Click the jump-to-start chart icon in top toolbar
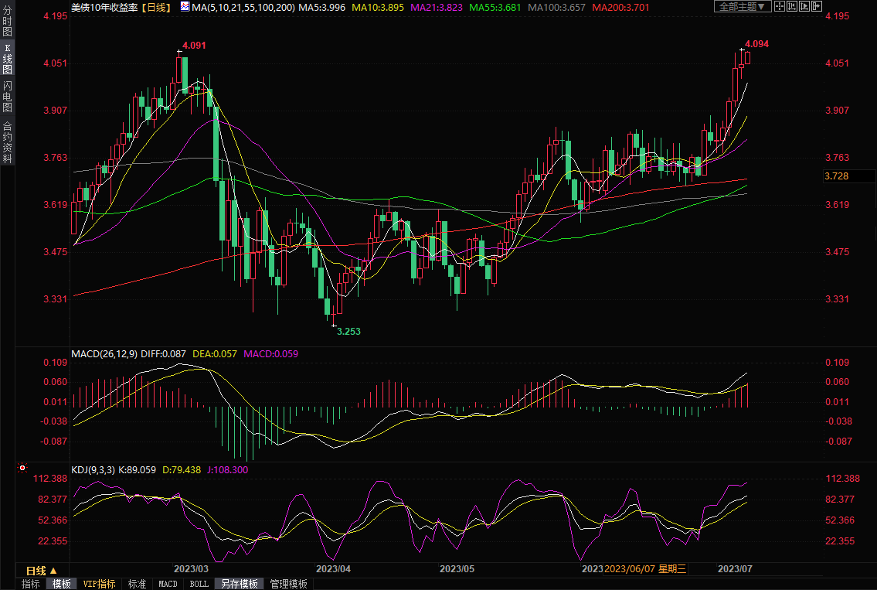Viewport: 877px width, 590px height. [794, 7]
